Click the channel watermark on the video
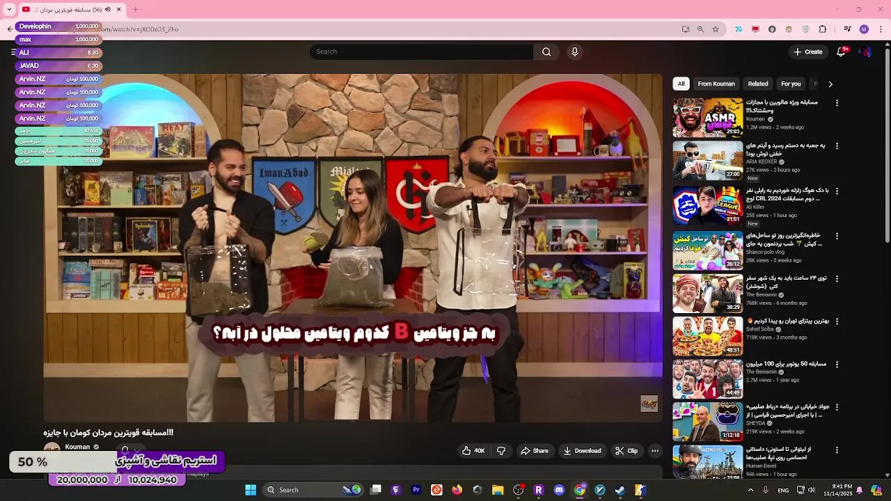This screenshot has height=501, width=891. [649, 404]
